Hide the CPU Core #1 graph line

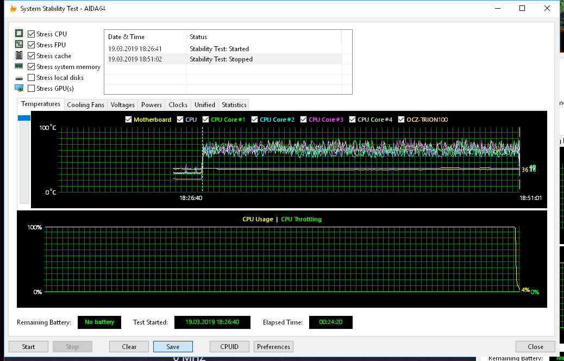pyautogui.click(x=206, y=120)
